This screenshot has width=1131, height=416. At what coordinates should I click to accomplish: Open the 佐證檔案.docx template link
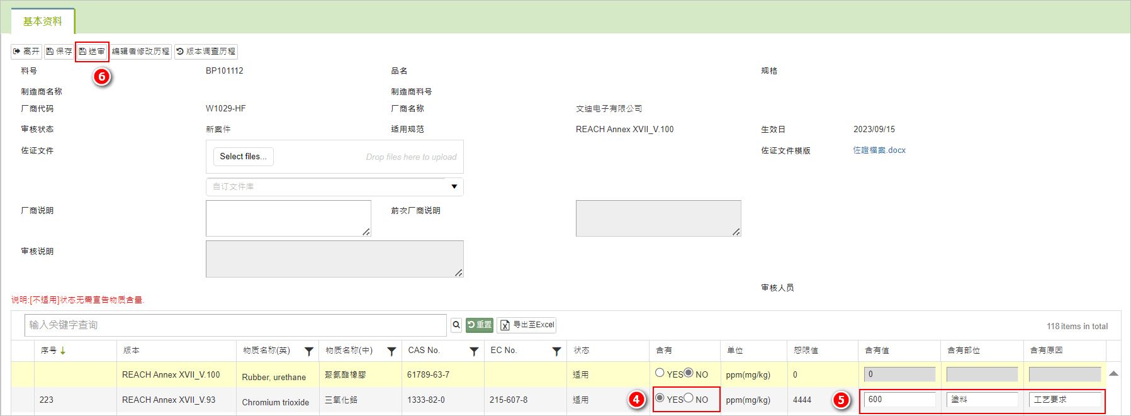click(879, 150)
